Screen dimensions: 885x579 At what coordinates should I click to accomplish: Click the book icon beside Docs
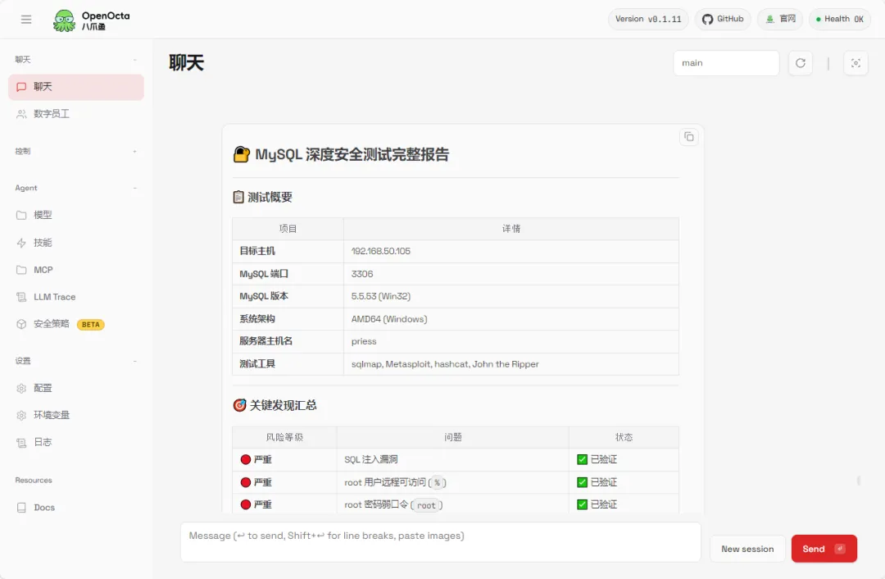click(x=21, y=508)
